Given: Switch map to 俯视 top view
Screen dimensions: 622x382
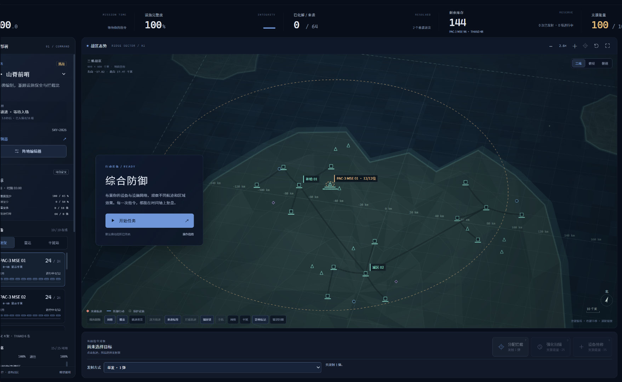Looking at the screenshot, I should [592, 64].
